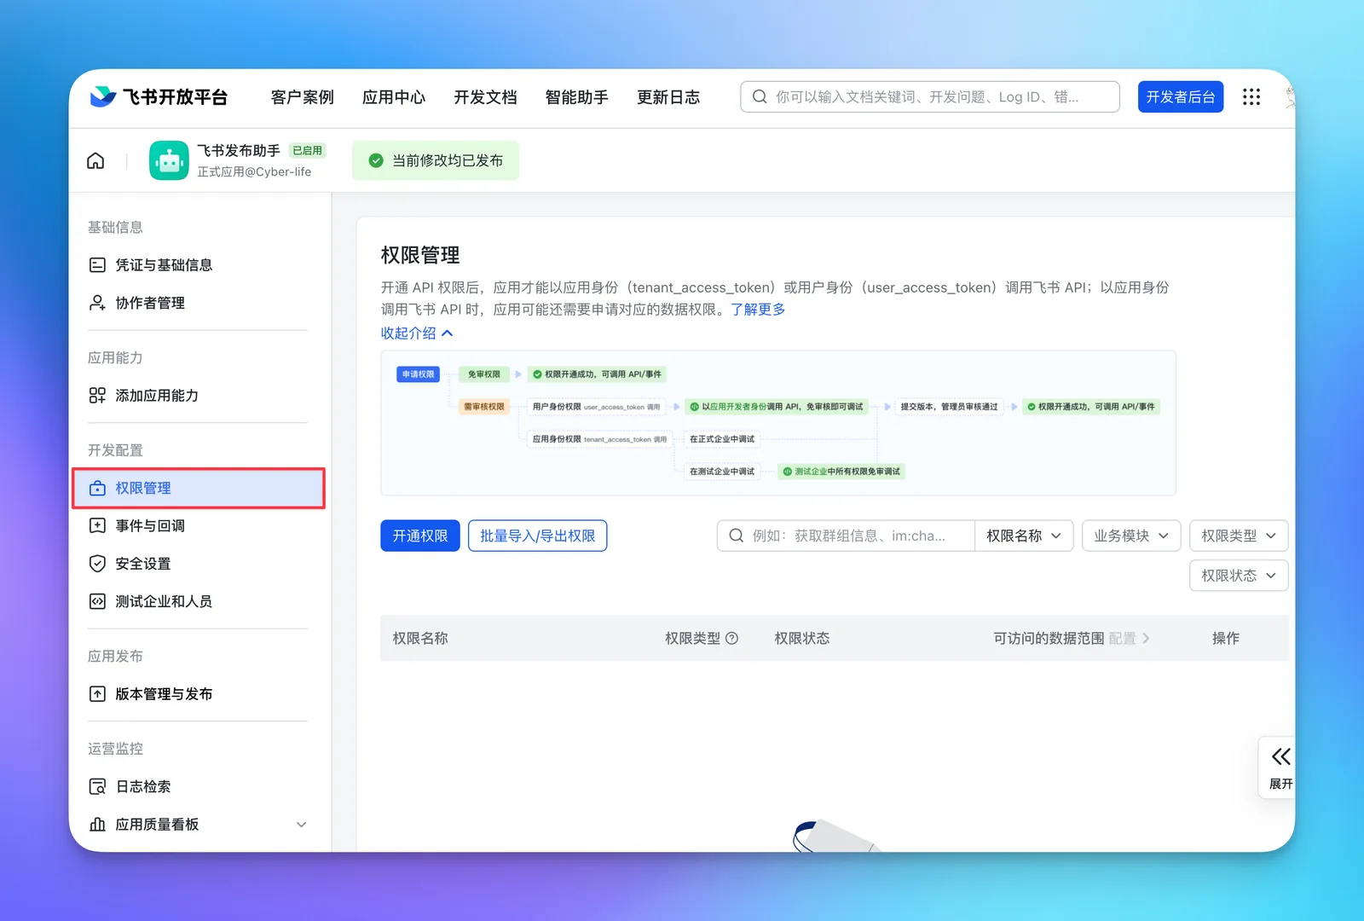The image size is (1364, 921).
Task: Click the Feishu Open Platform logo
Action: [x=159, y=97]
